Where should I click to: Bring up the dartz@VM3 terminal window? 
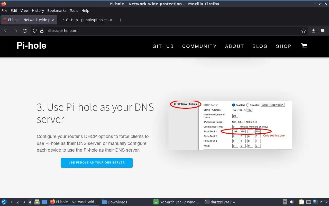coord(229,202)
